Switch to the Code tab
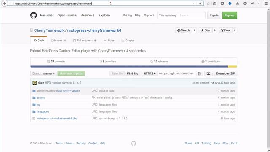The image size is (270, 152). pyautogui.click(x=39, y=41)
